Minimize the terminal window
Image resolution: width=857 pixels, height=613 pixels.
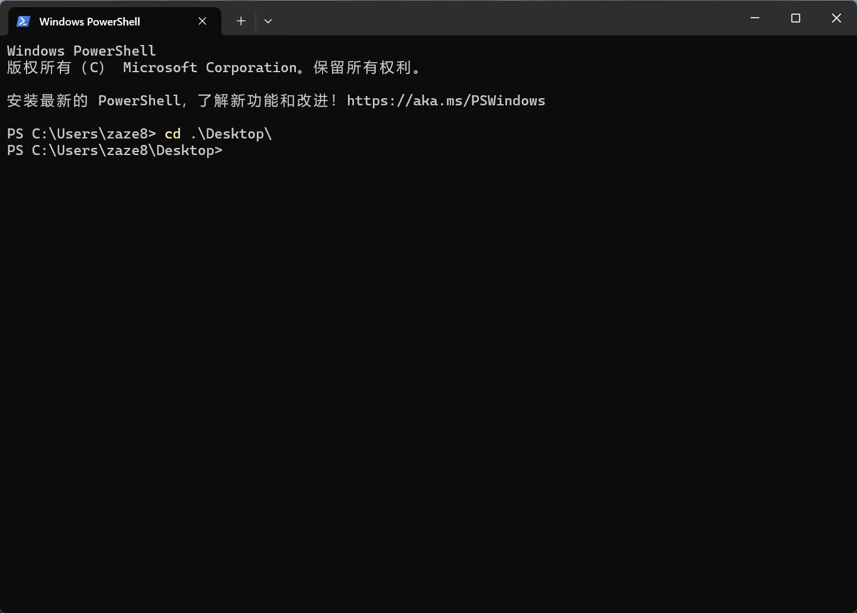pyautogui.click(x=755, y=18)
